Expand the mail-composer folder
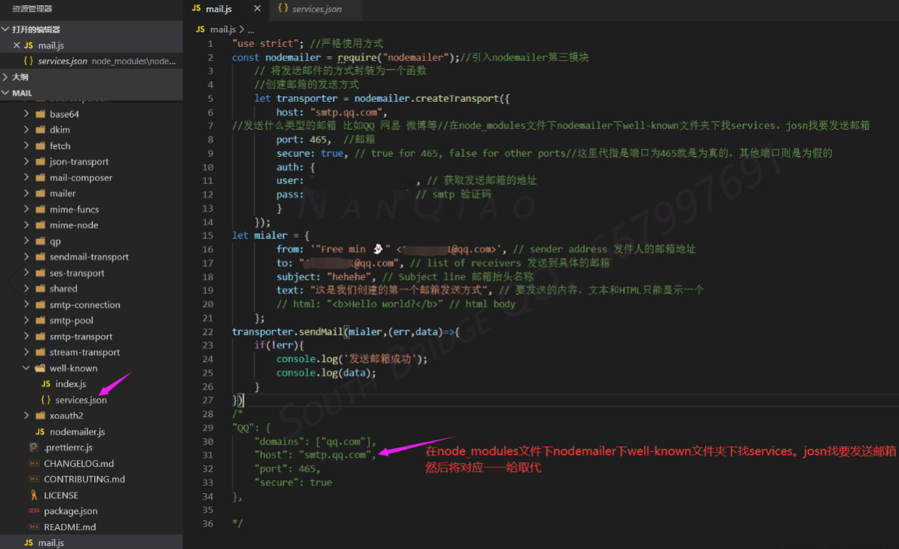The width and height of the screenshot is (899, 549). click(26, 178)
